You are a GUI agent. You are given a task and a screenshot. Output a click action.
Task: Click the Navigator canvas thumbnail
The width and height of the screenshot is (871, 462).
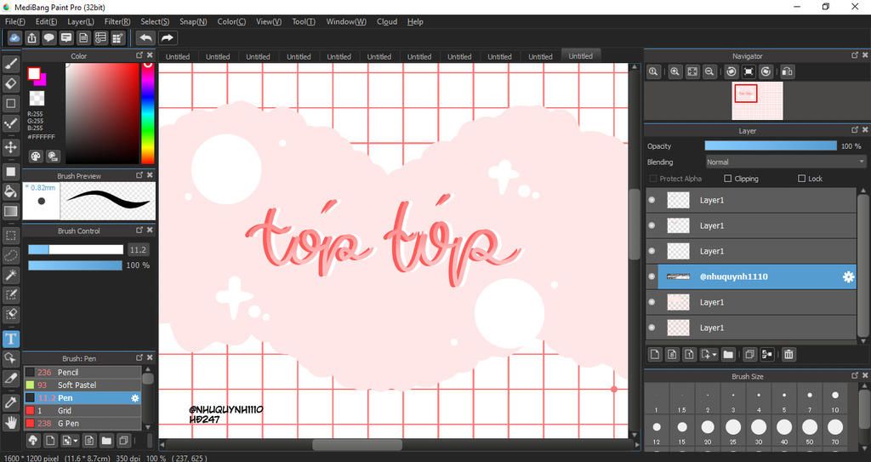(757, 100)
